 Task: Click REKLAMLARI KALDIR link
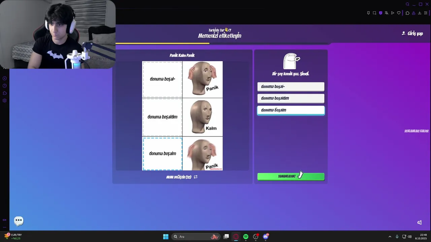click(x=416, y=131)
